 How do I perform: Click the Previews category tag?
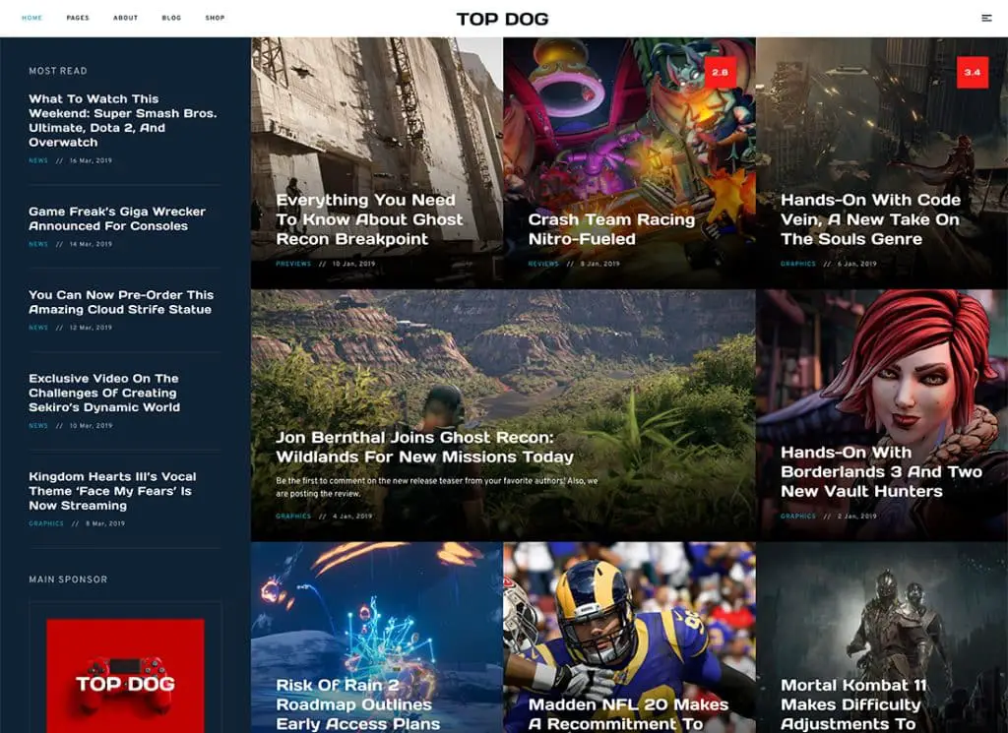coord(293,264)
